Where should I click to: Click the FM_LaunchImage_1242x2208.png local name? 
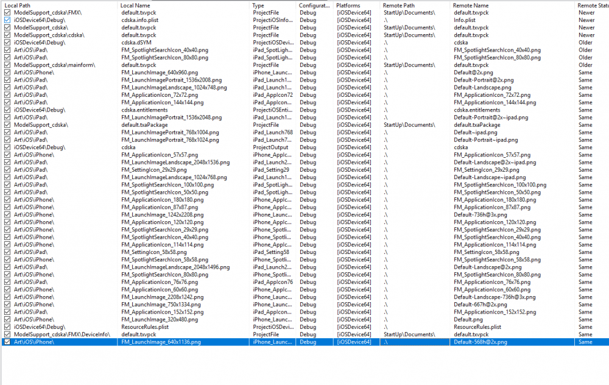click(162, 215)
